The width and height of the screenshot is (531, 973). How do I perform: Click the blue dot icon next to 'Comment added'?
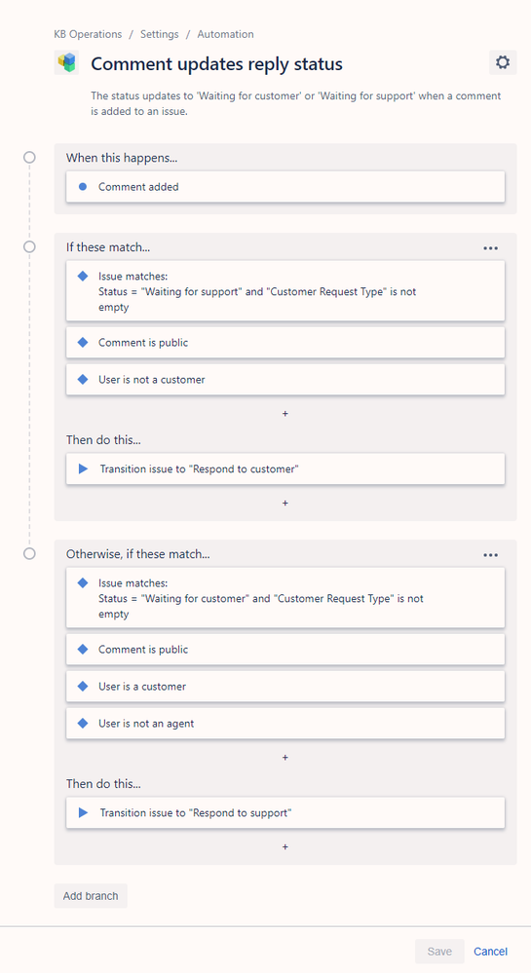[83, 187]
